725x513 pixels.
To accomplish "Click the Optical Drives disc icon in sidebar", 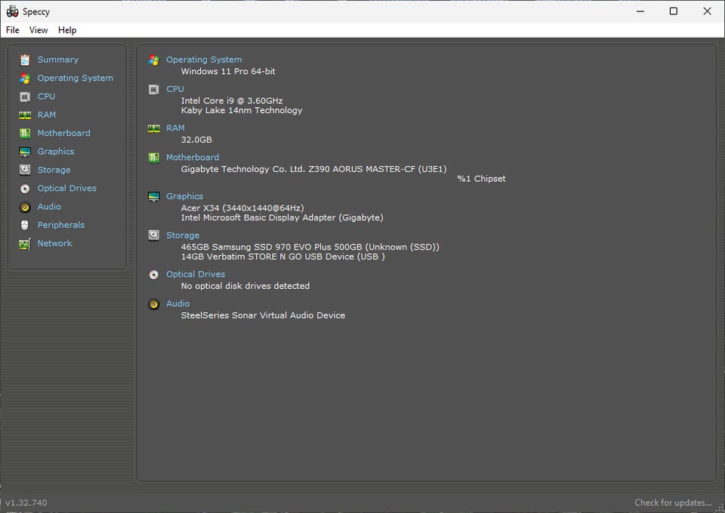I will coord(25,189).
